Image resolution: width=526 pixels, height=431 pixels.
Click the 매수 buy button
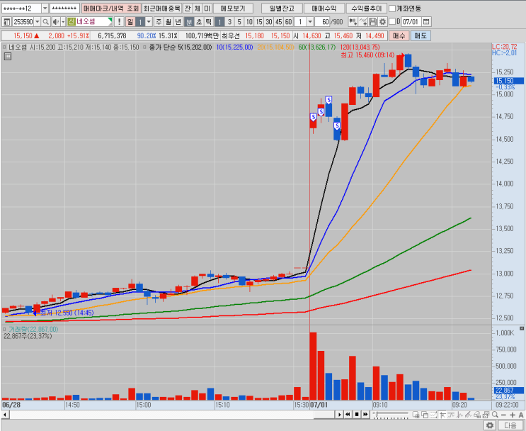pos(399,35)
